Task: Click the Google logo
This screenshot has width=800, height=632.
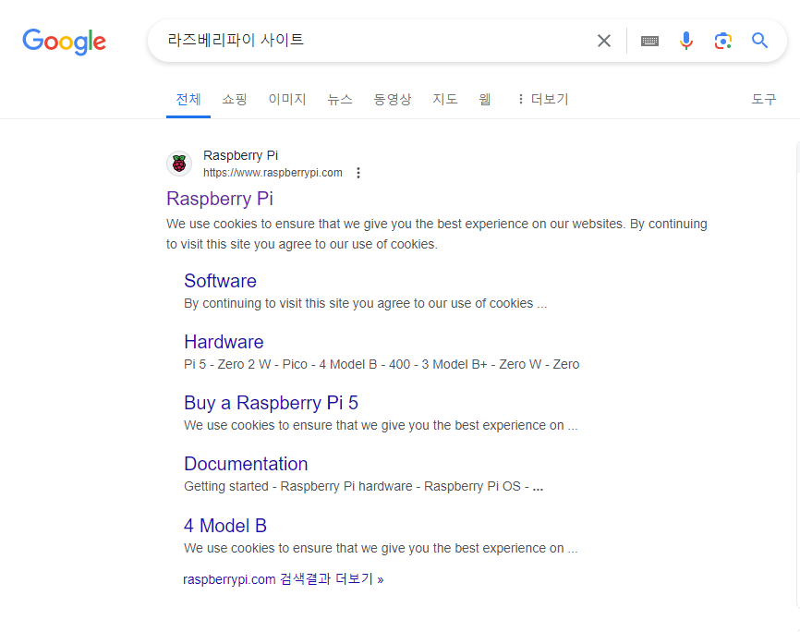Action: 65,42
